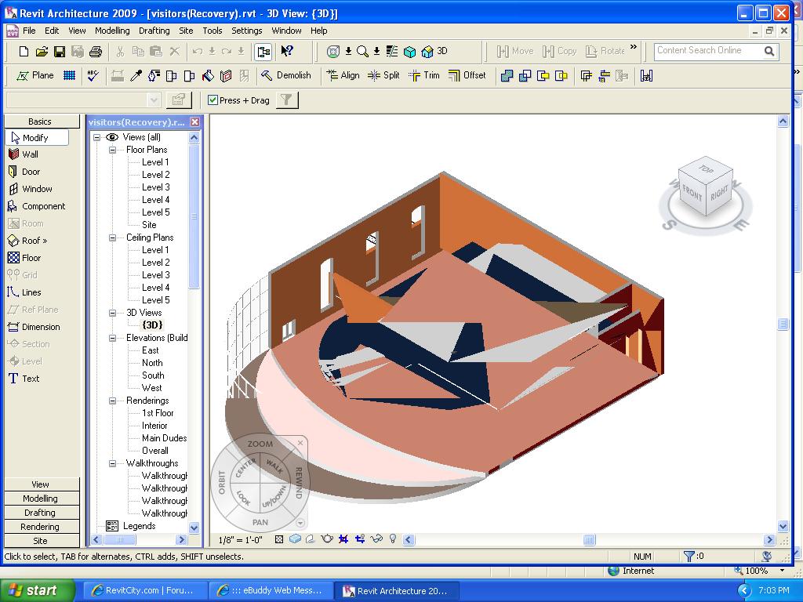Open the Modelling menu
Viewport: 803px width, 602px height.
tap(112, 31)
